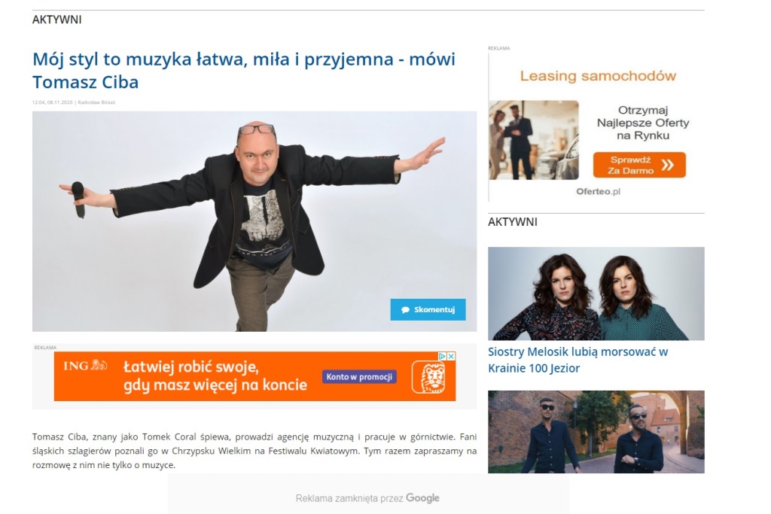Click the ING logo text in banner
Screen dimensions: 771x514
[85, 366]
